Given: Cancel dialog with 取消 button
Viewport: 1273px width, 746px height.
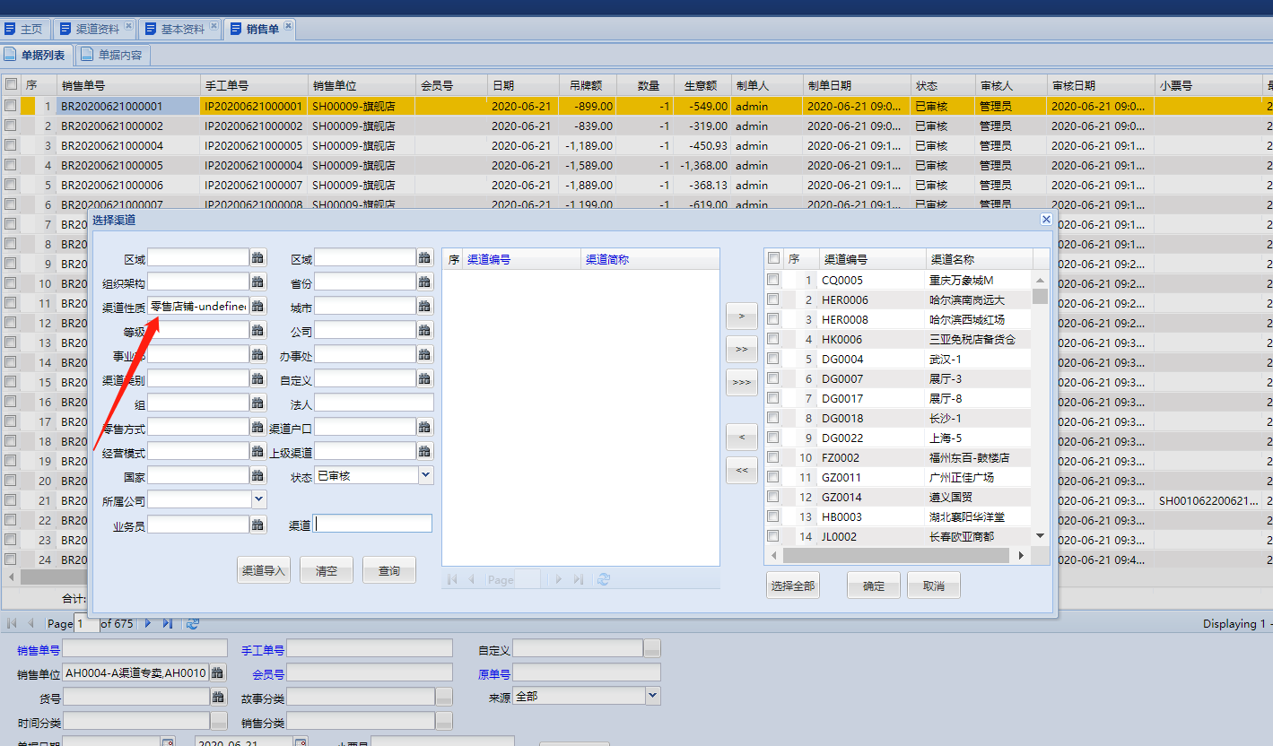Looking at the screenshot, I should click(x=934, y=586).
